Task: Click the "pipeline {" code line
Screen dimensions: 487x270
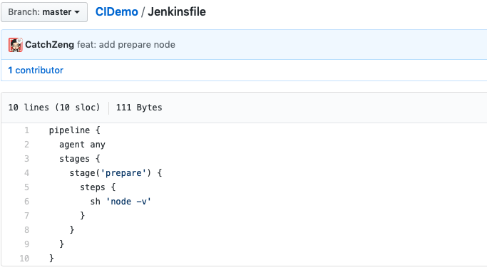Action: coord(75,130)
